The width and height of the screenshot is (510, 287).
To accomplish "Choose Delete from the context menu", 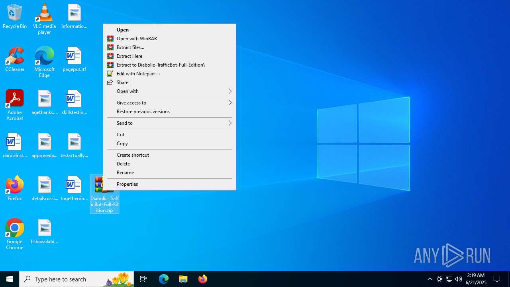I will click(169, 164).
